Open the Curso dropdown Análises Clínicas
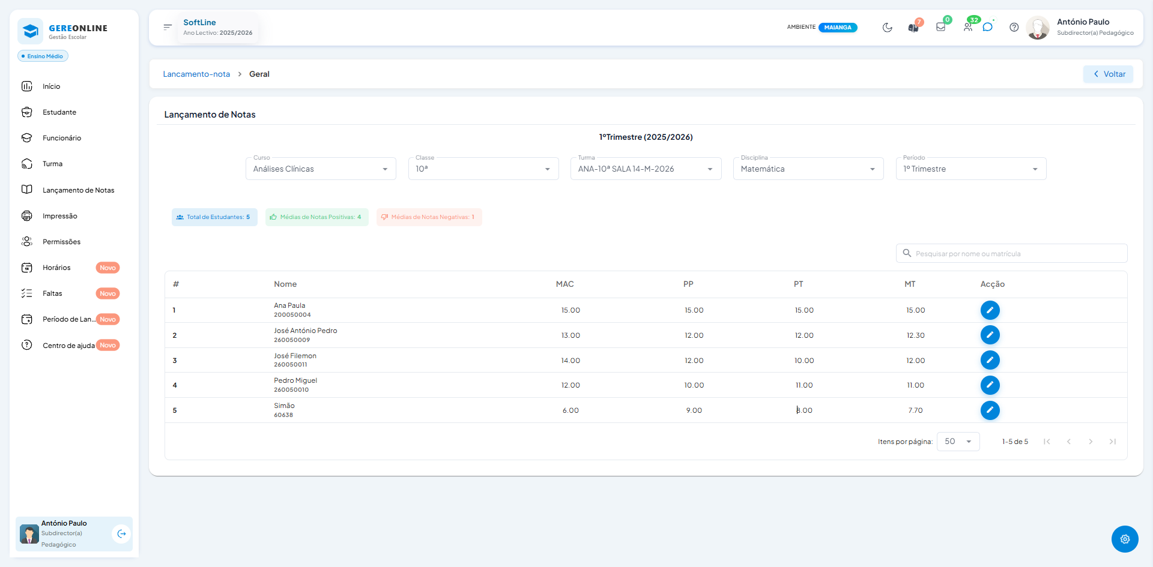Image resolution: width=1153 pixels, height=567 pixels. point(321,169)
